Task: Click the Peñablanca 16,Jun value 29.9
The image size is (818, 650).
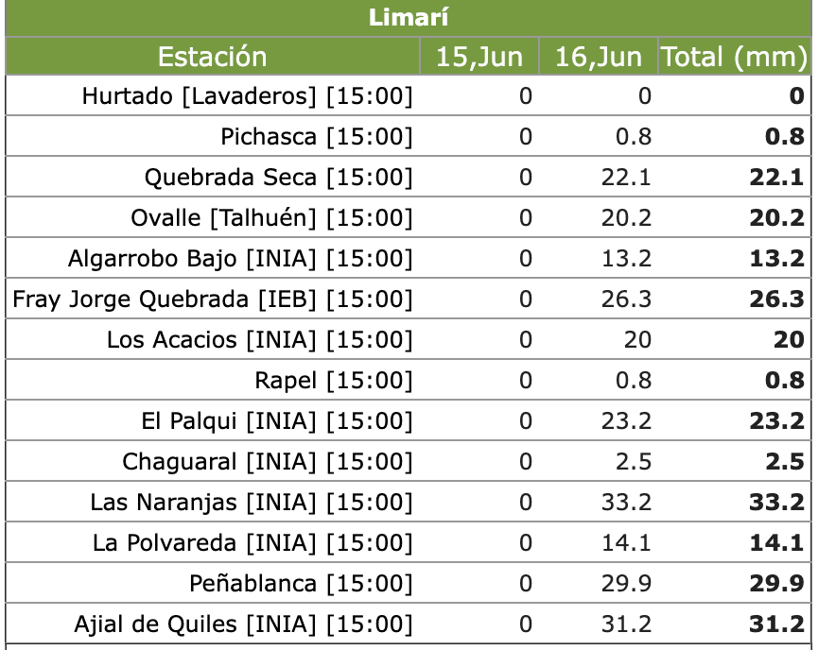Action: [x=626, y=584]
